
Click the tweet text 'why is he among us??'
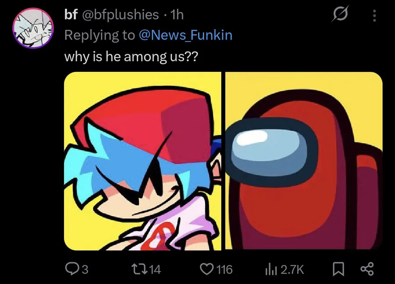[131, 56]
